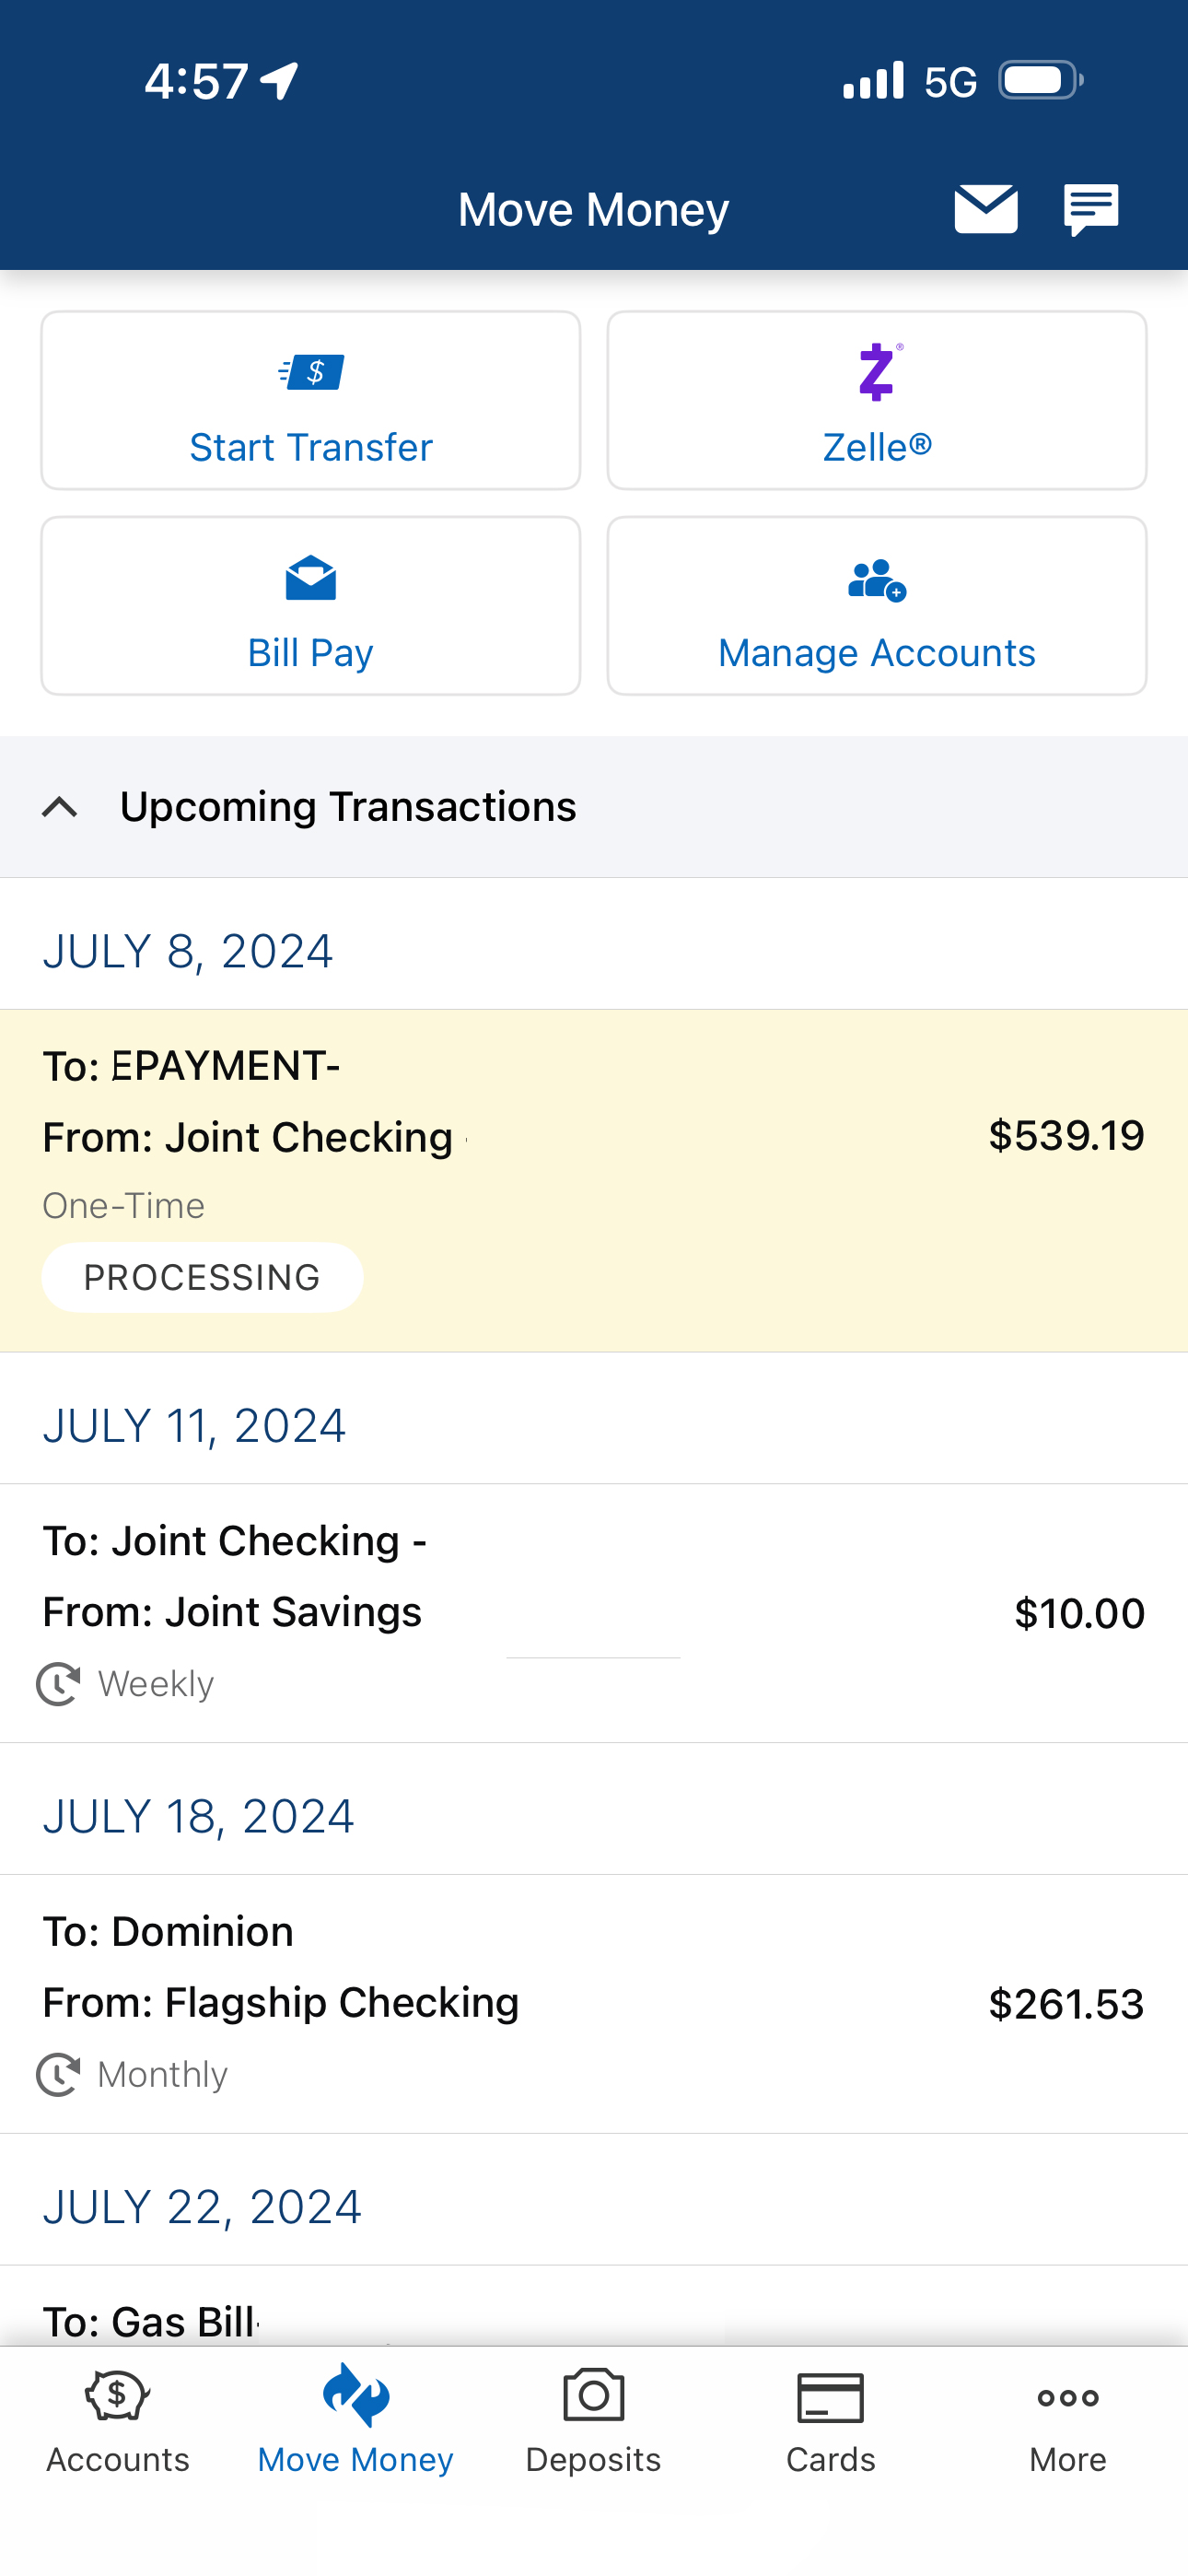Open the EPAYMENT $539.19 transaction
Image resolution: width=1188 pixels, height=2576 pixels.
click(x=594, y=1181)
